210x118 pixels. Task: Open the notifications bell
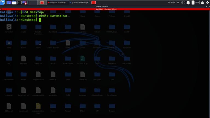coord(188,2)
